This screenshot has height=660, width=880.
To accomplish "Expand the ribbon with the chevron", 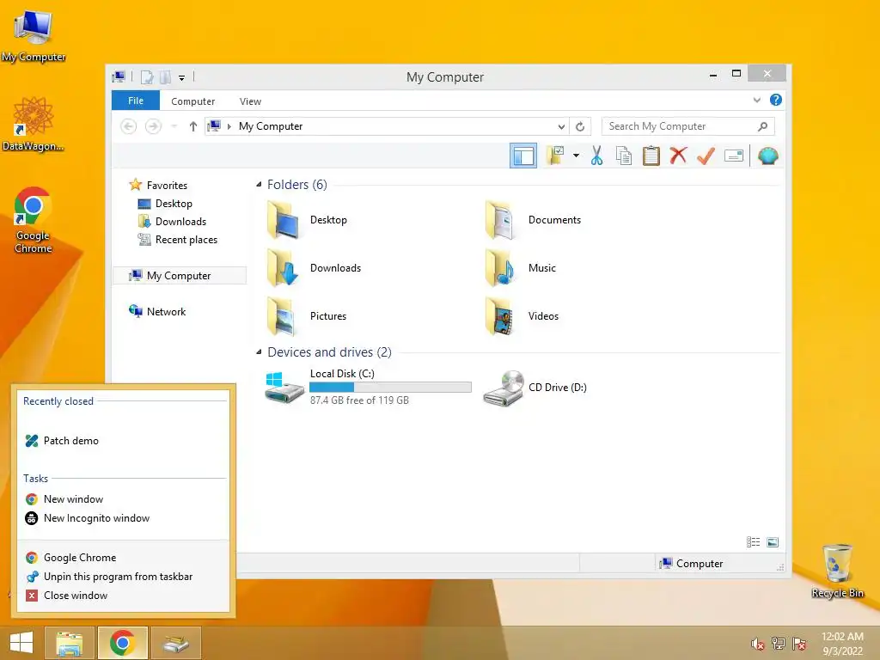I will [x=756, y=101].
